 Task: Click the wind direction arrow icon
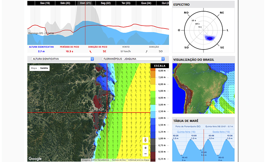pos(146,51)
